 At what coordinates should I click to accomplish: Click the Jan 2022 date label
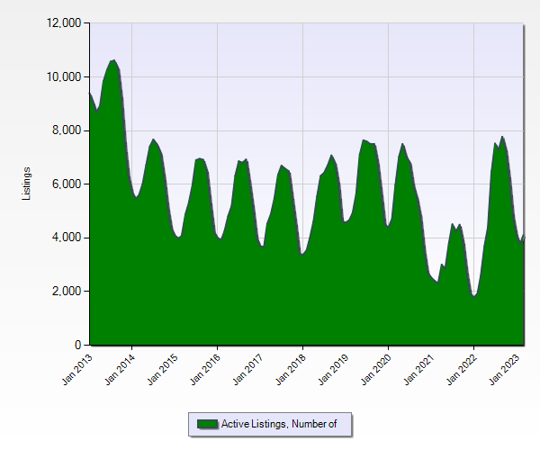(x=461, y=369)
